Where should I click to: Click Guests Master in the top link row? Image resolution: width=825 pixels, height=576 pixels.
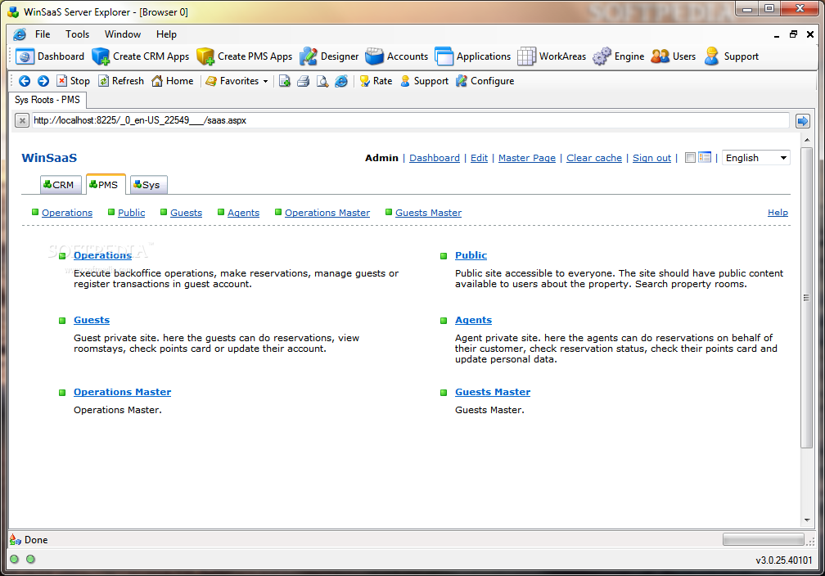click(428, 213)
